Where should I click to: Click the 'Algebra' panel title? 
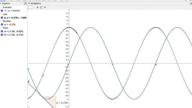point(6,3)
